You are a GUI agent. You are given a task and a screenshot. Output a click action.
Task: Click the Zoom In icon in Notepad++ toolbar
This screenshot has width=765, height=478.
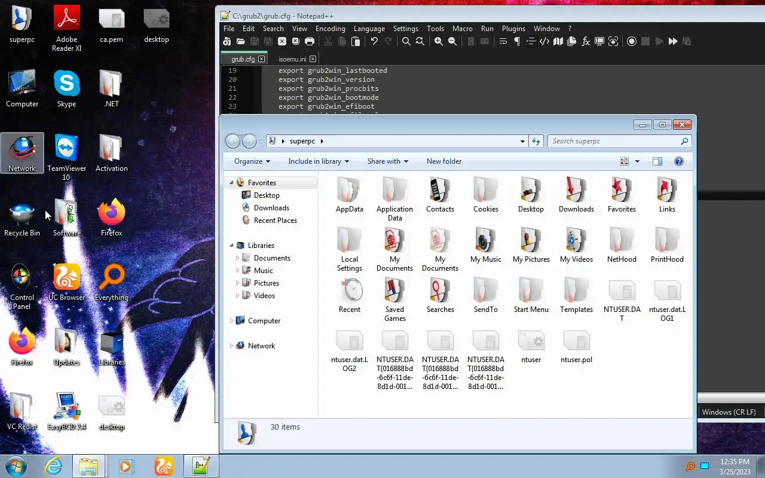tap(439, 41)
